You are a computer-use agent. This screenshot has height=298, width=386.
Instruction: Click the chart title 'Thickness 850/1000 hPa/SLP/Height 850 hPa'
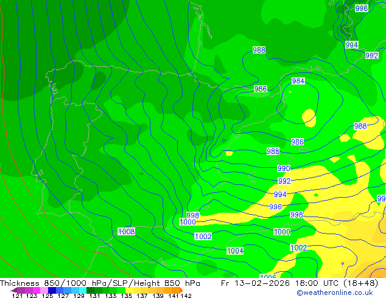[100, 283]
